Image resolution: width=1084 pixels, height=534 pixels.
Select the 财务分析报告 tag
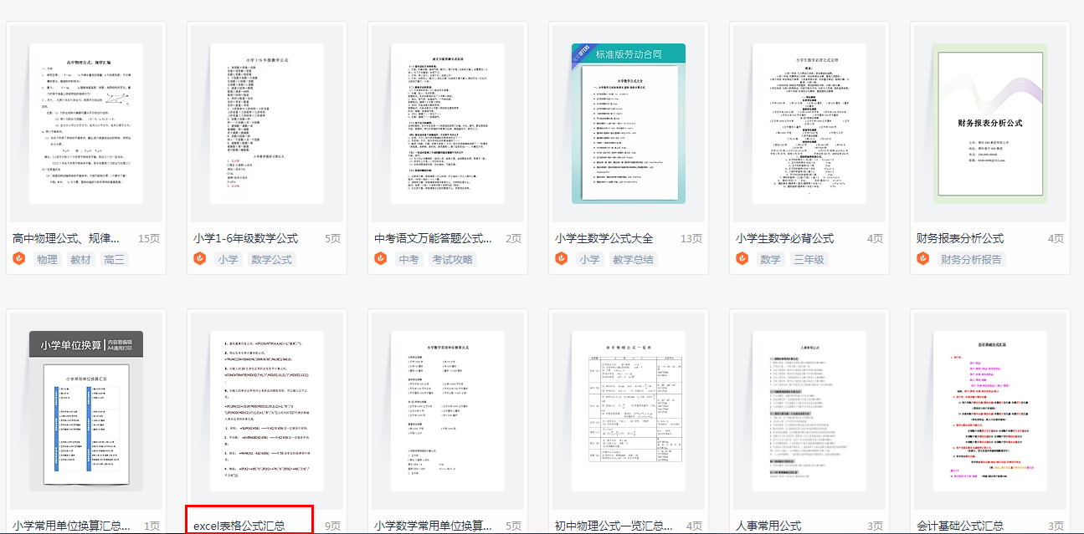pyautogui.click(x=972, y=259)
